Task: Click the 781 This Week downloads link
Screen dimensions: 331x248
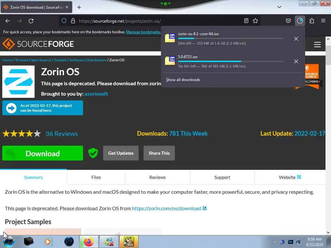Action: (188, 133)
